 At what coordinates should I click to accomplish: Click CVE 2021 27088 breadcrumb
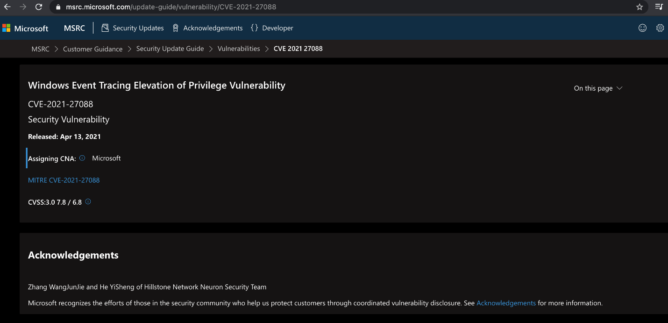coord(298,49)
